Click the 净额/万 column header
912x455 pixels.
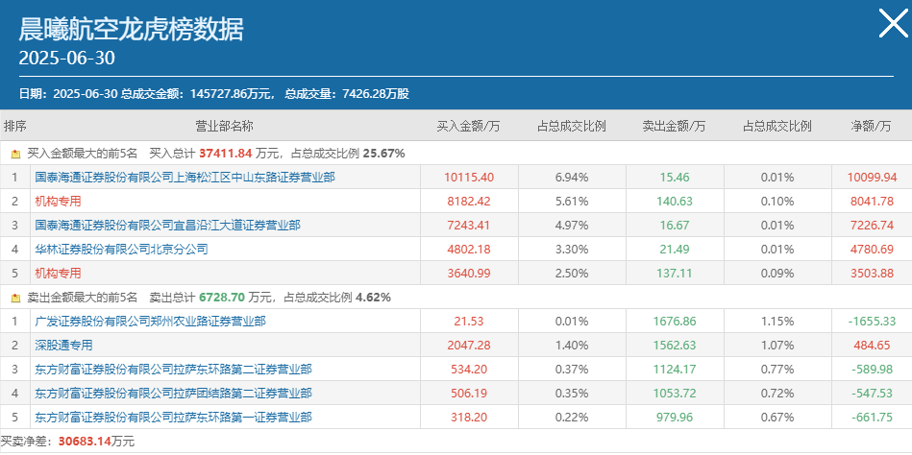871,126
